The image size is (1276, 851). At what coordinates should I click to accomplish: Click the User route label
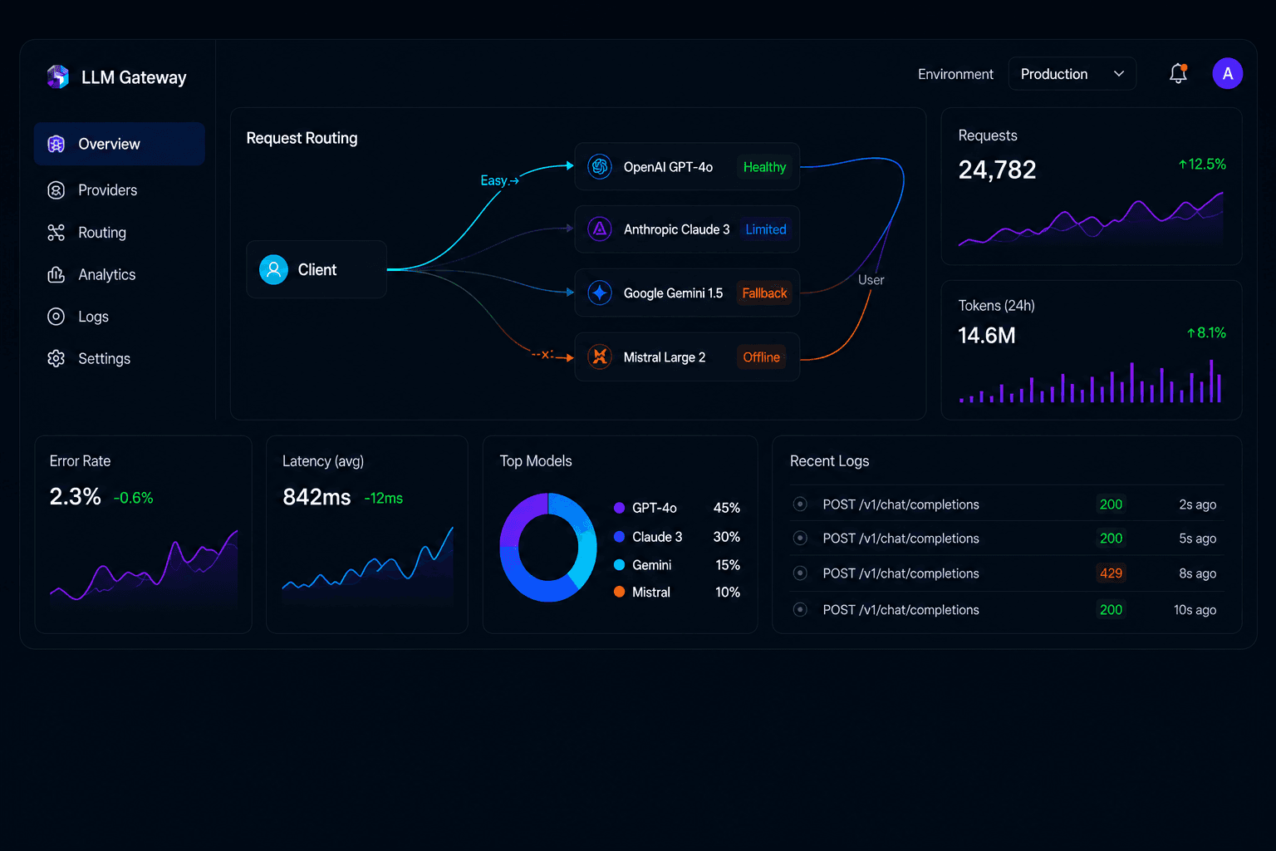pyautogui.click(x=871, y=280)
